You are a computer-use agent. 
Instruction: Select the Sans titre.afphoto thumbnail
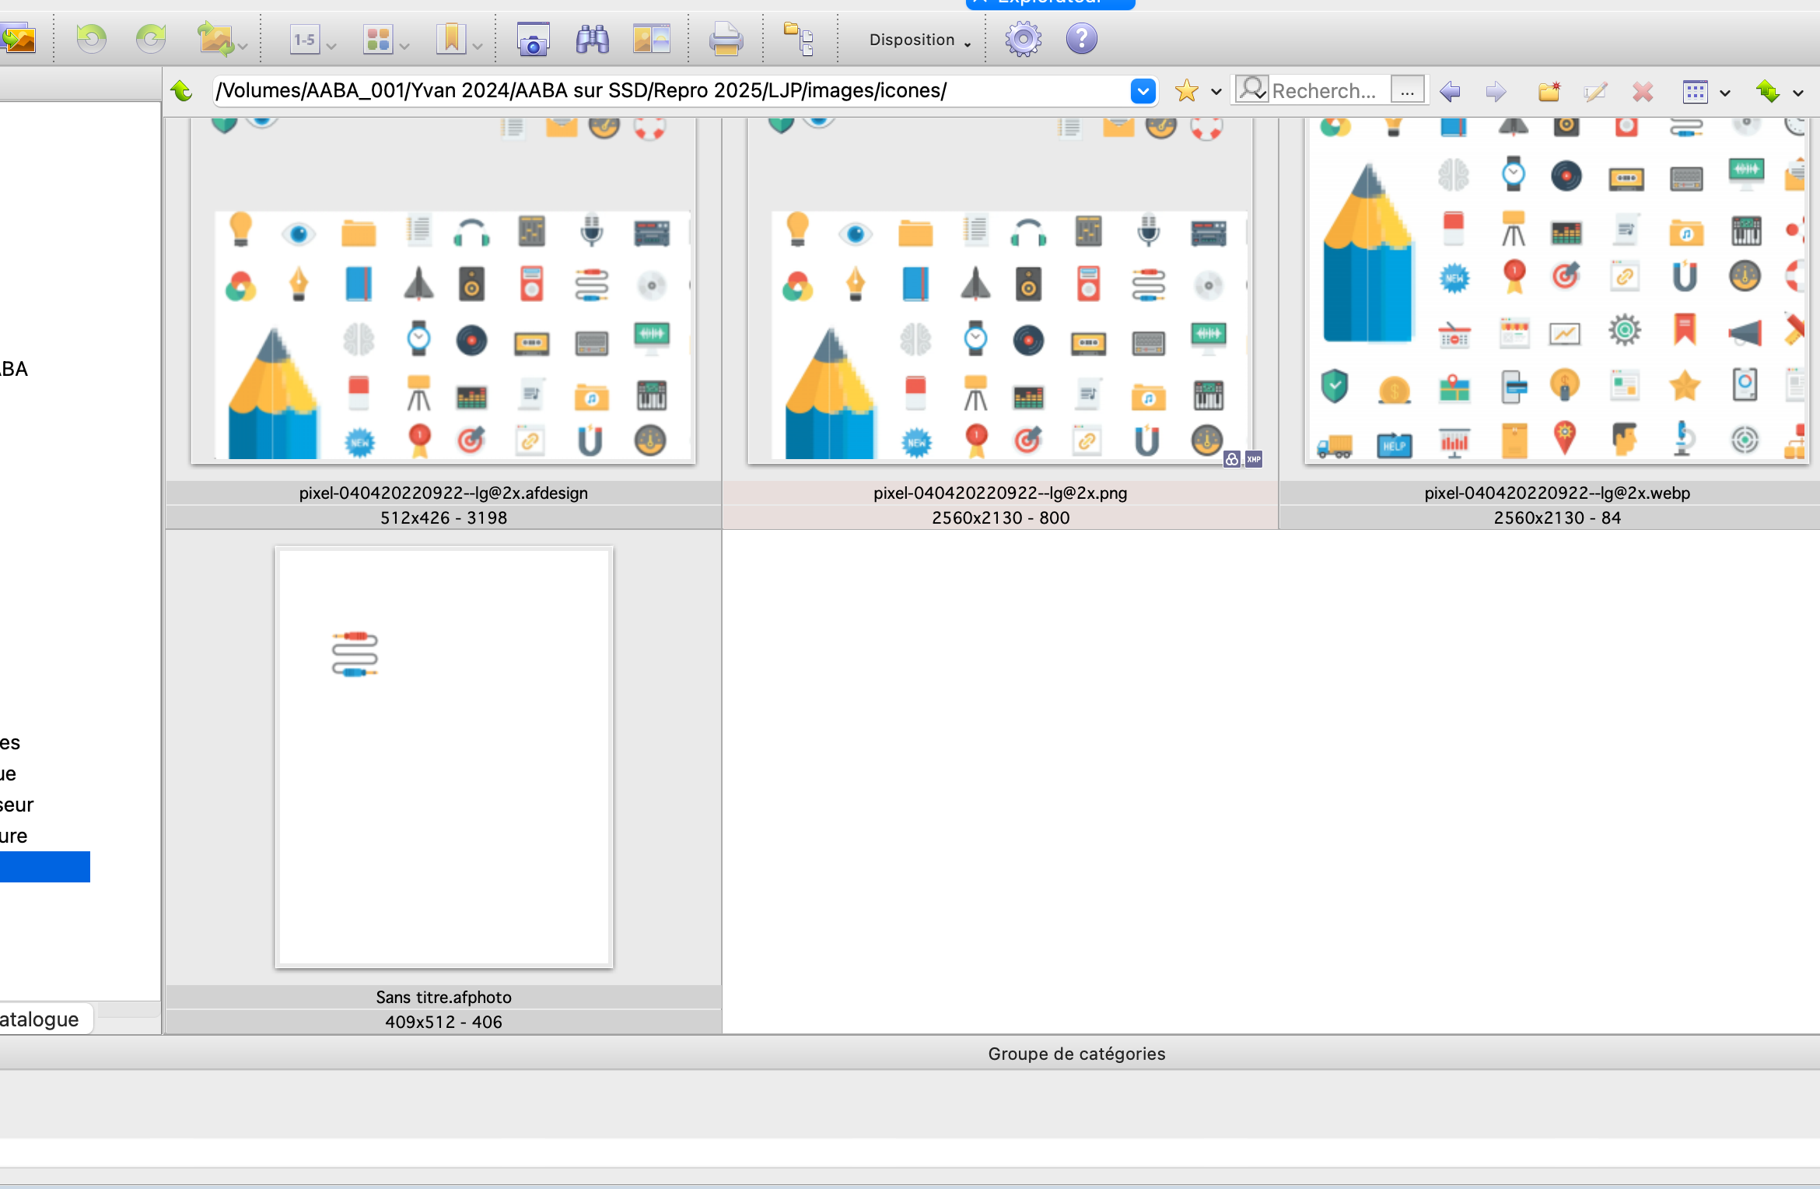click(x=443, y=757)
